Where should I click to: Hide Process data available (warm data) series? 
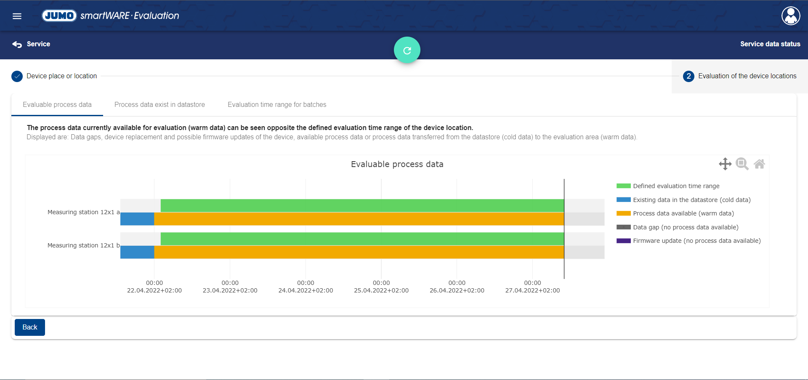[683, 213]
